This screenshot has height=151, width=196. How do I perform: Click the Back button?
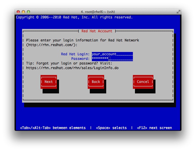coord(96,82)
